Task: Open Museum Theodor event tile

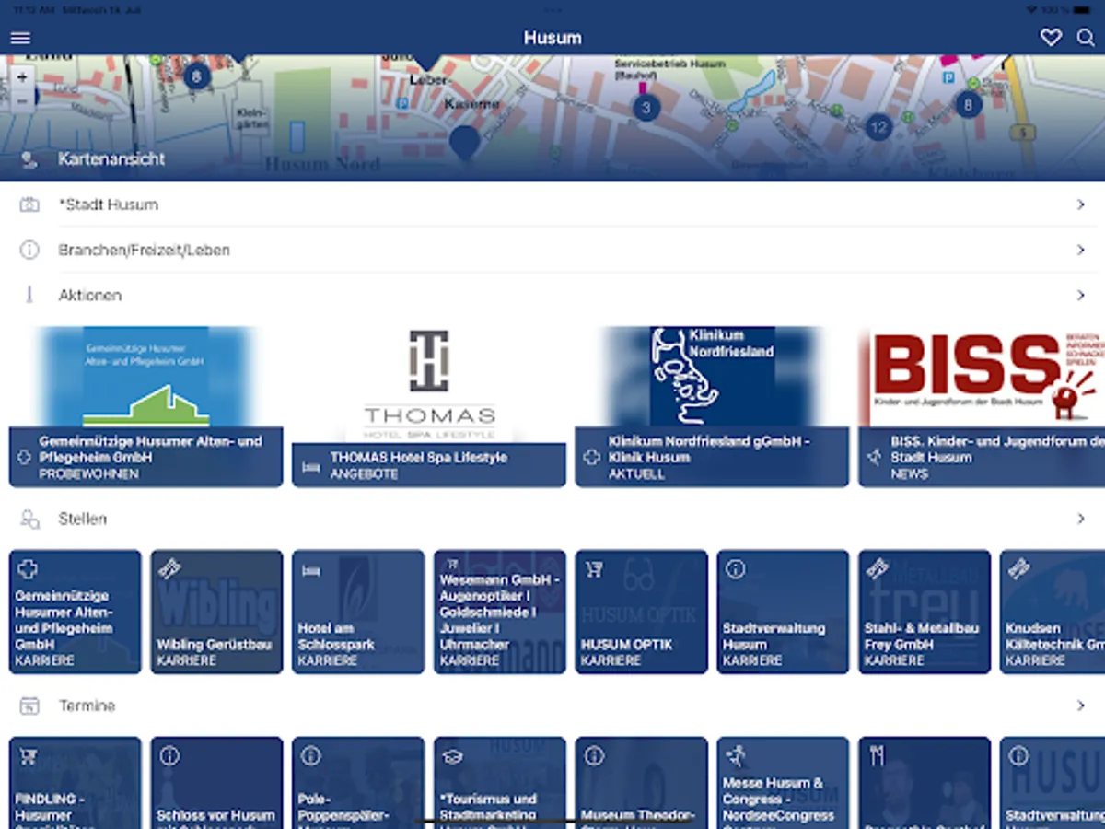Action: coord(642,783)
